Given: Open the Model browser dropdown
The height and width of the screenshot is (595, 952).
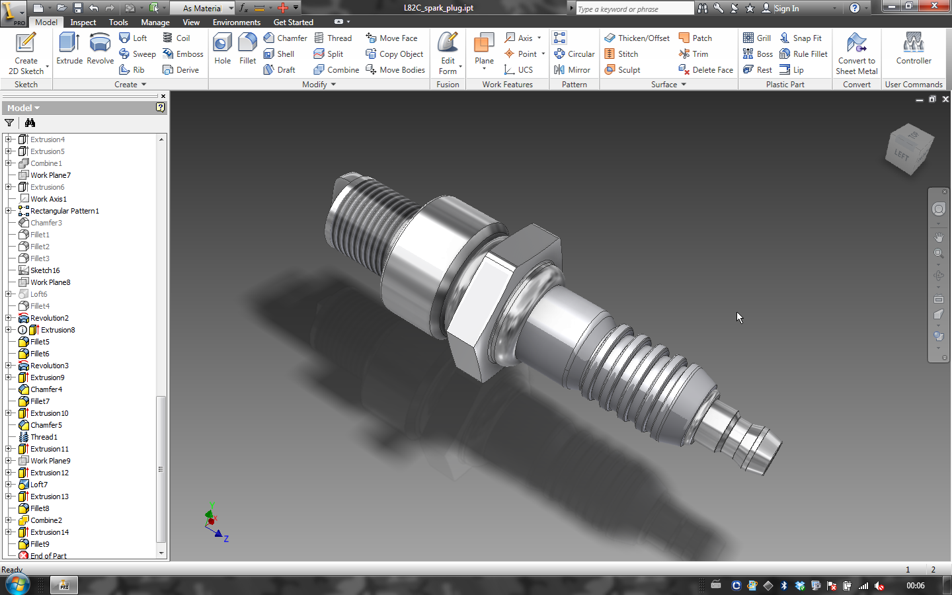Looking at the screenshot, I should click(x=23, y=108).
